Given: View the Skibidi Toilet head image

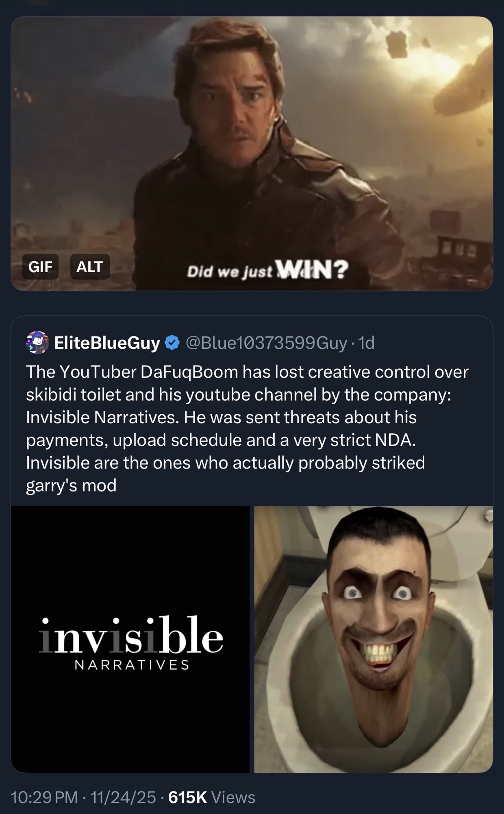Looking at the screenshot, I should tap(374, 639).
